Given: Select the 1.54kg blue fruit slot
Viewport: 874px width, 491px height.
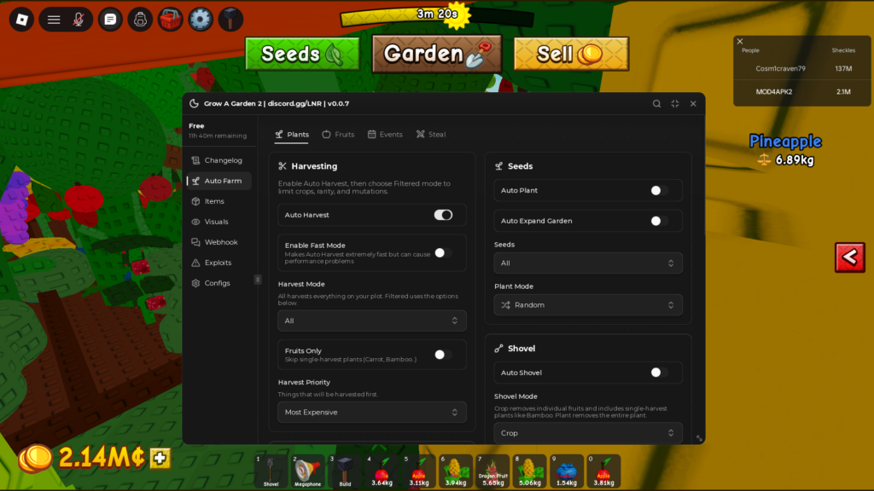Looking at the screenshot, I should (x=567, y=471).
